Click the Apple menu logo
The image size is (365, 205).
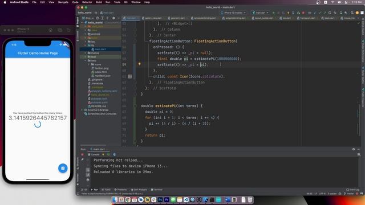pyautogui.click(x=5, y=2)
